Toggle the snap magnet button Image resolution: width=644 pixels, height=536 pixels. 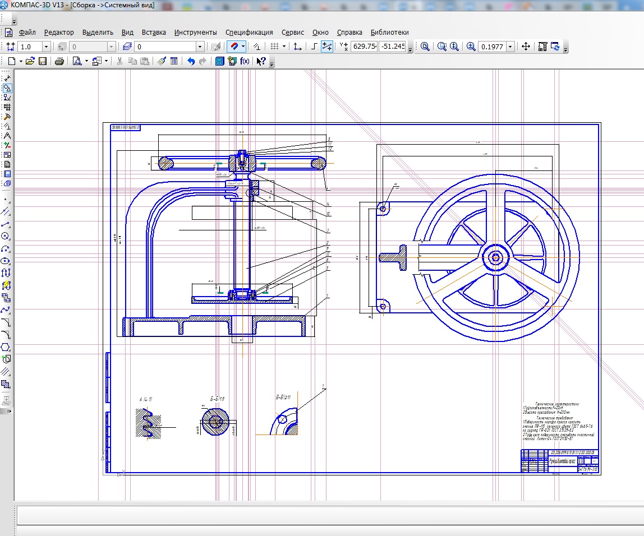click(x=234, y=47)
